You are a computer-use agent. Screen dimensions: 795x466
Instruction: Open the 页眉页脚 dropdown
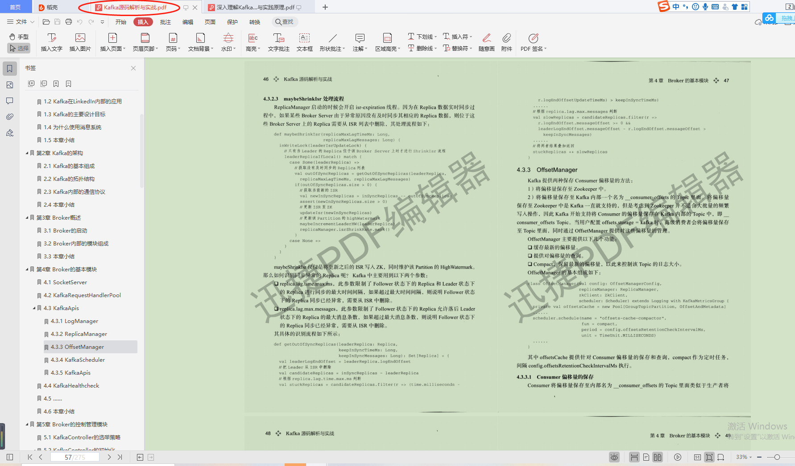[x=145, y=42]
